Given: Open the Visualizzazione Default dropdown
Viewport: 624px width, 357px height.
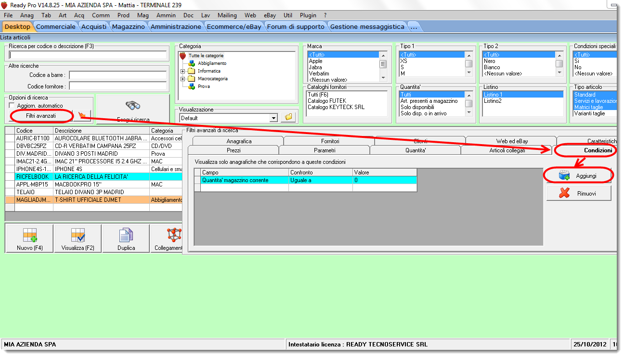Looking at the screenshot, I should [x=273, y=118].
